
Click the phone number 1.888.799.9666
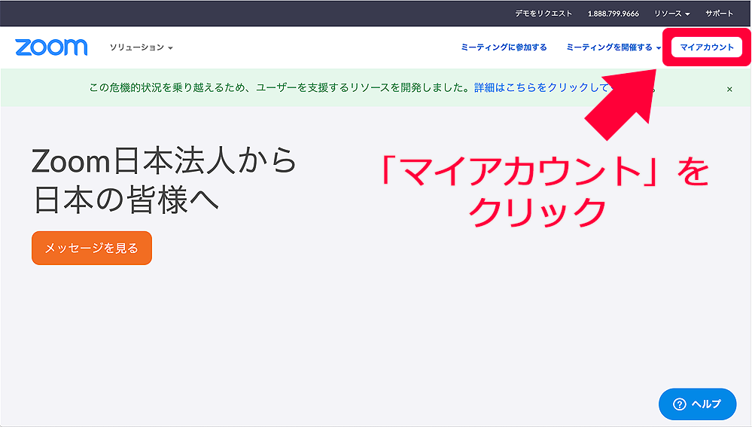point(613,14)
